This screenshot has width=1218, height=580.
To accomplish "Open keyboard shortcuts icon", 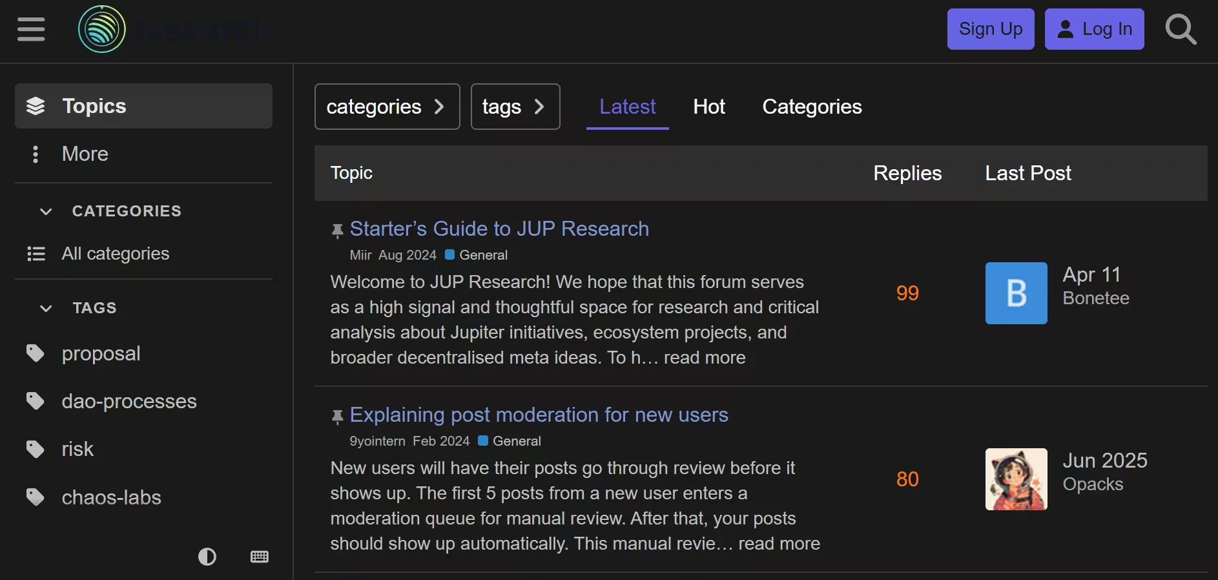I will 260,557.
